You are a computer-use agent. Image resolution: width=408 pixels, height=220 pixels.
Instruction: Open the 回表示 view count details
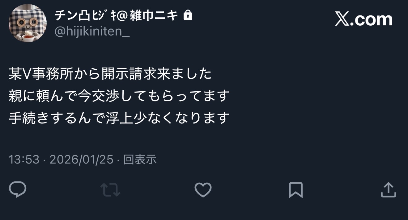(140, 160)
